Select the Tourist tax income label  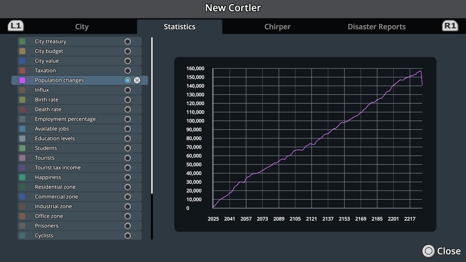[58, 168]
